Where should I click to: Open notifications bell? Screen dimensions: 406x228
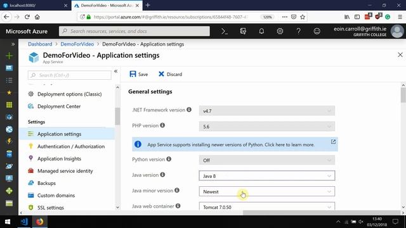(x=261, y=31)
